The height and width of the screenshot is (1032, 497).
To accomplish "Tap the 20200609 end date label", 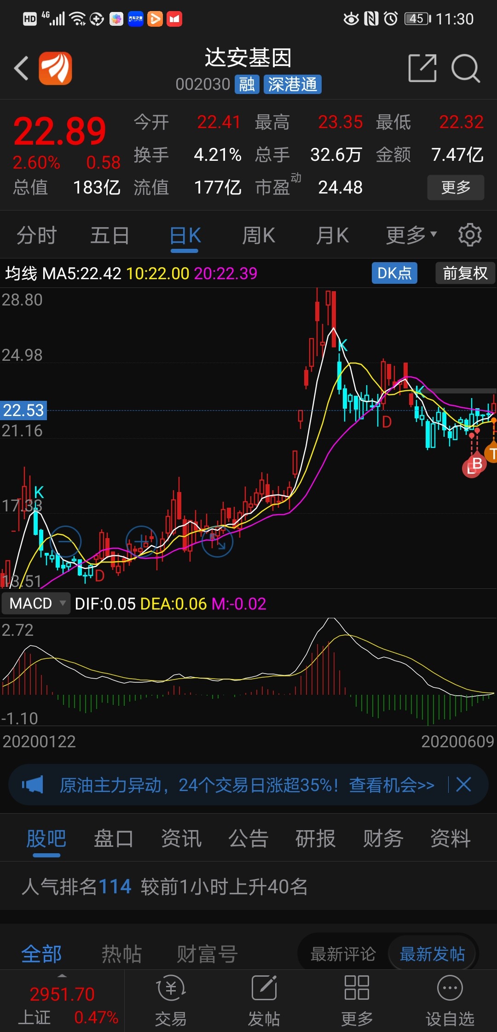I will tap(457, 741).
